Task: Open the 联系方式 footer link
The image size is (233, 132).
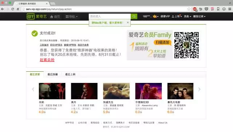Action: click(108, 123)
